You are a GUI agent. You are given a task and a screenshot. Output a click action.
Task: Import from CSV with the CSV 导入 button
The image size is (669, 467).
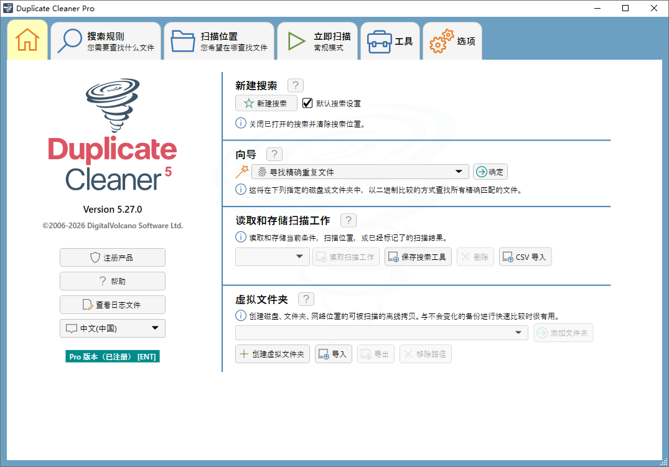pos(525,257)
